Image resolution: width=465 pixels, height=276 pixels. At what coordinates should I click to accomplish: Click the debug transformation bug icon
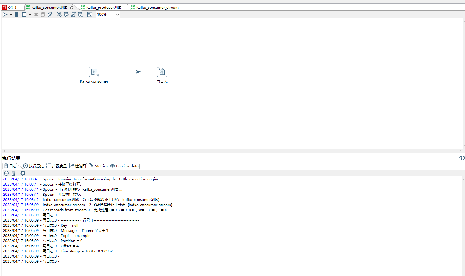(43, 15)
